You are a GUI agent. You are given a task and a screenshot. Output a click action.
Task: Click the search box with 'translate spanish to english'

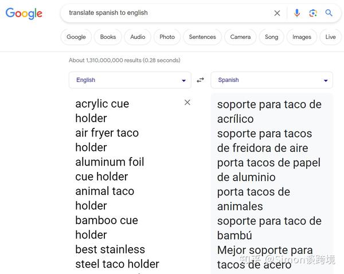[166, 13]
